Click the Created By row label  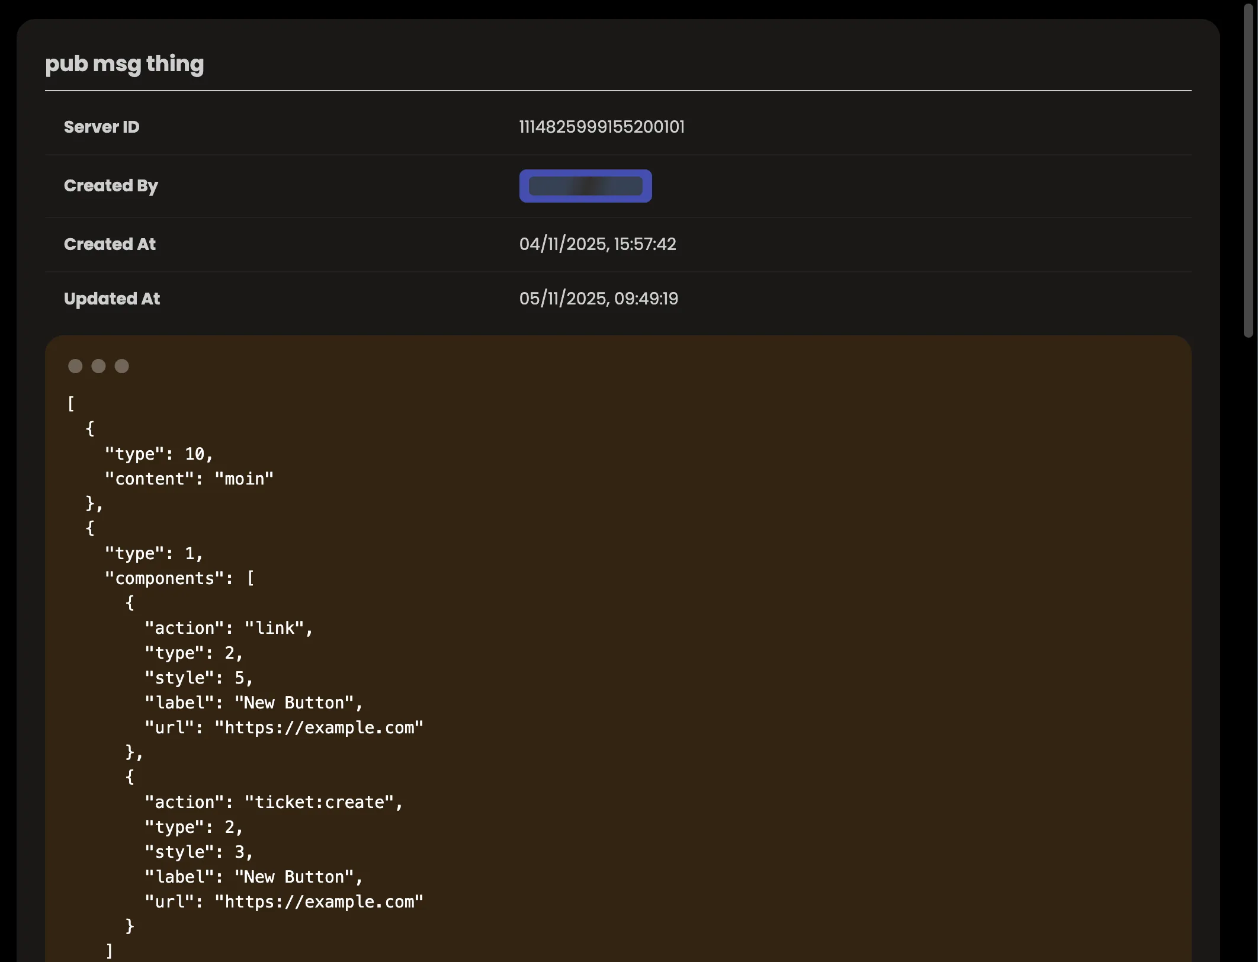(111, 185)
